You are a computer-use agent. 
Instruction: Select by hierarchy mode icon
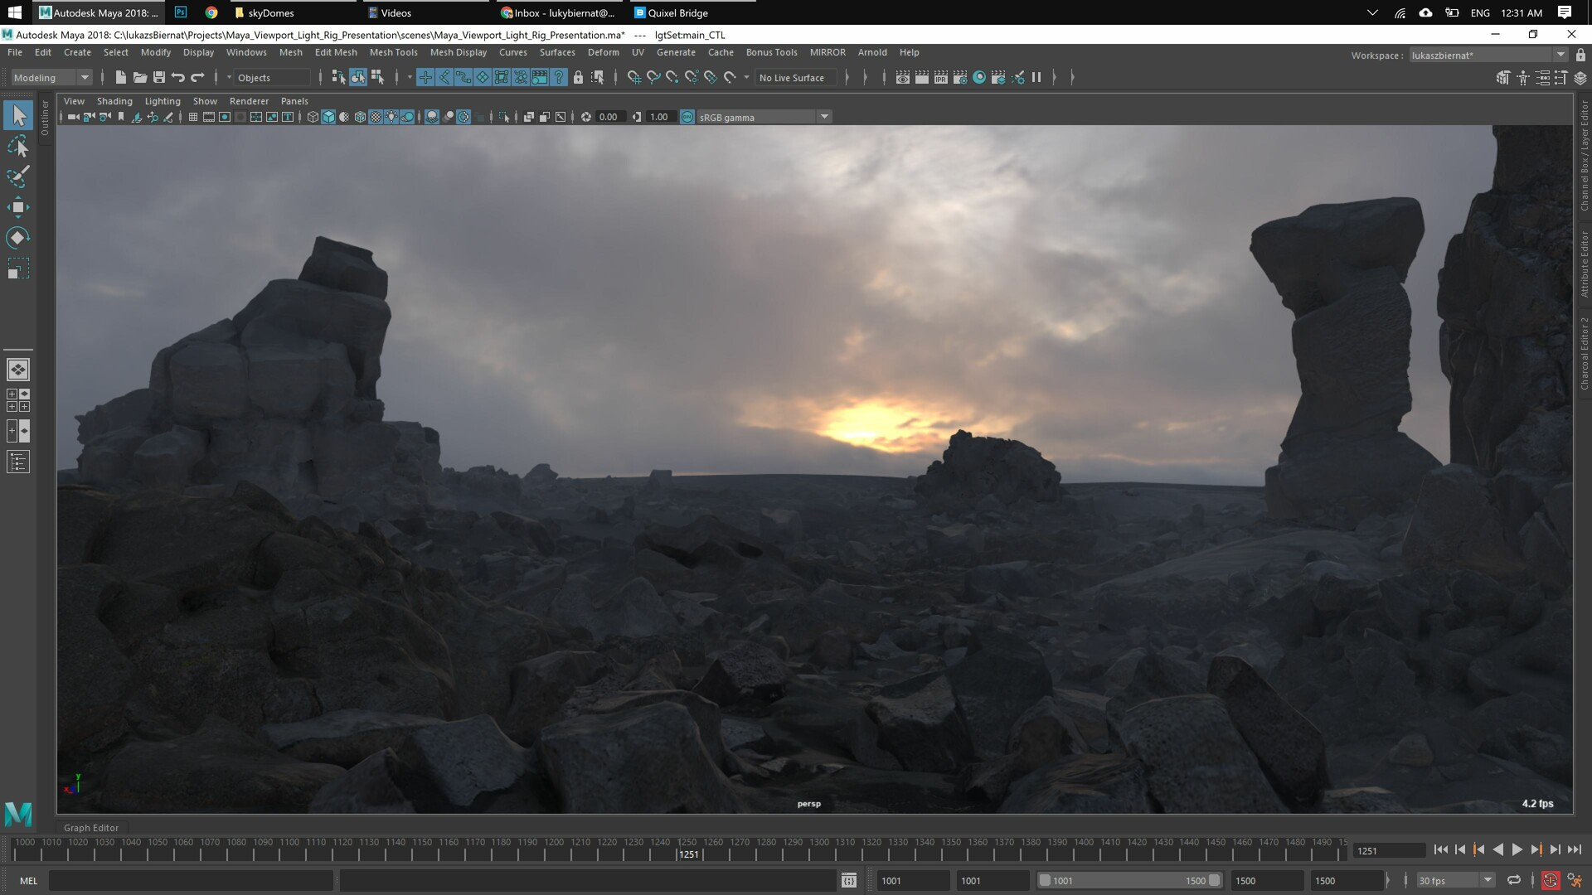click(x=338, y=77)
